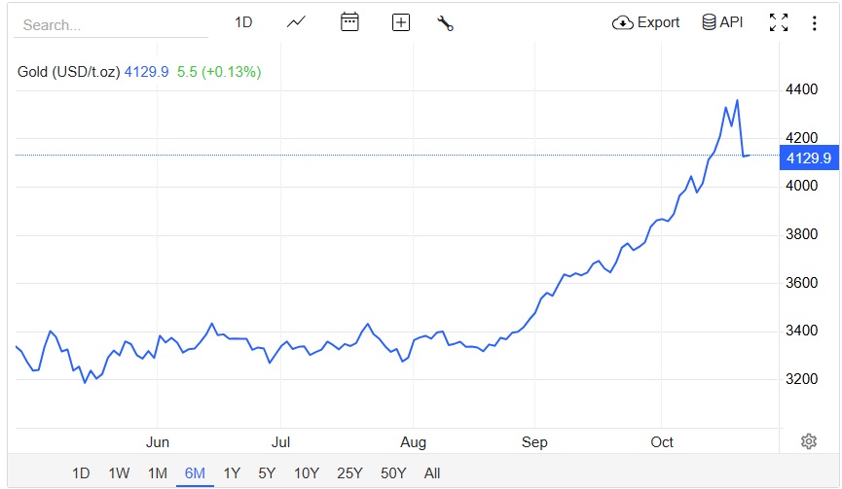Open the 1D interval dropdown in toolbar

pyautogui.click(x=243, y=22)
